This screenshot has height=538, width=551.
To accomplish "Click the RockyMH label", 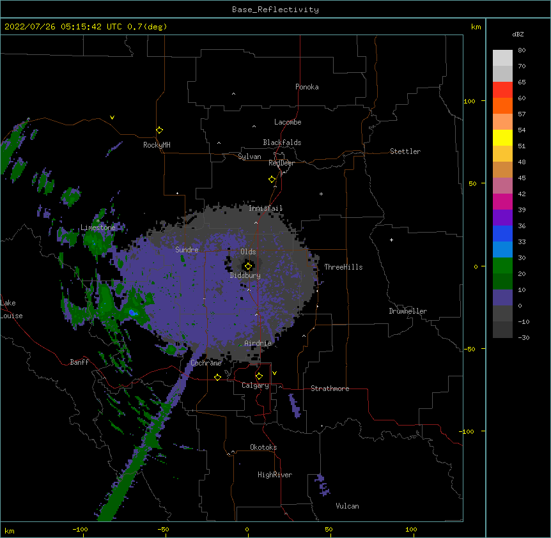I will coord(157,145).
